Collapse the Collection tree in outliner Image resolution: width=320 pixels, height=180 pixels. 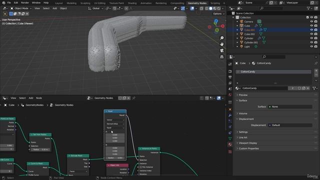[233, 17]
